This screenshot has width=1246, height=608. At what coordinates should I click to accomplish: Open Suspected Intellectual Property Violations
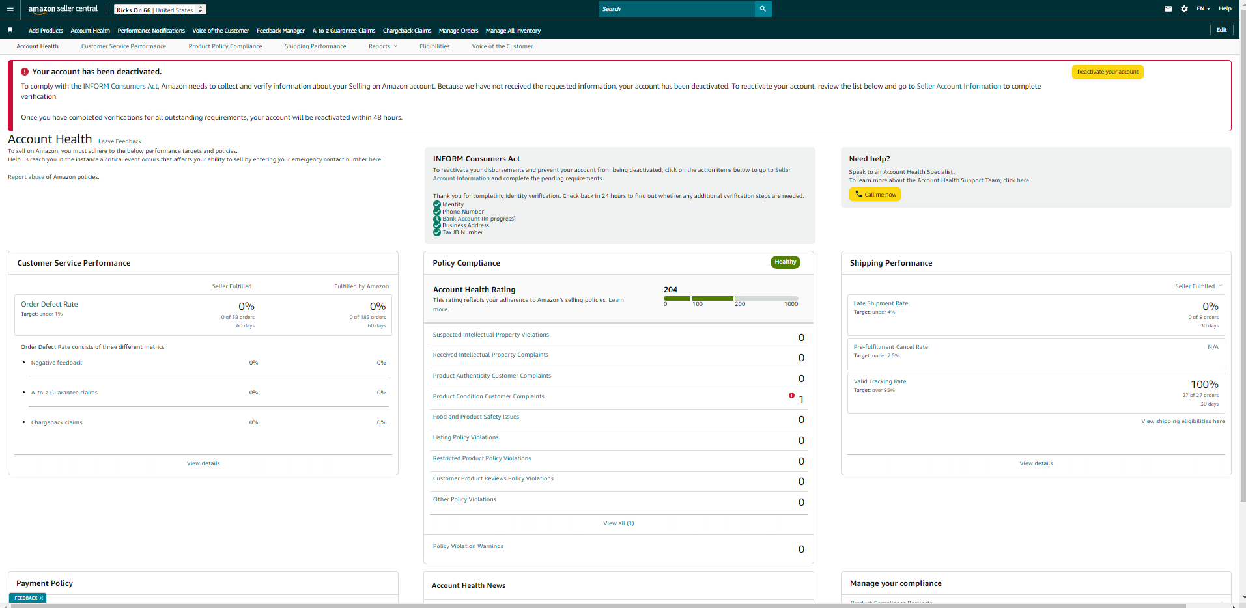491,335
